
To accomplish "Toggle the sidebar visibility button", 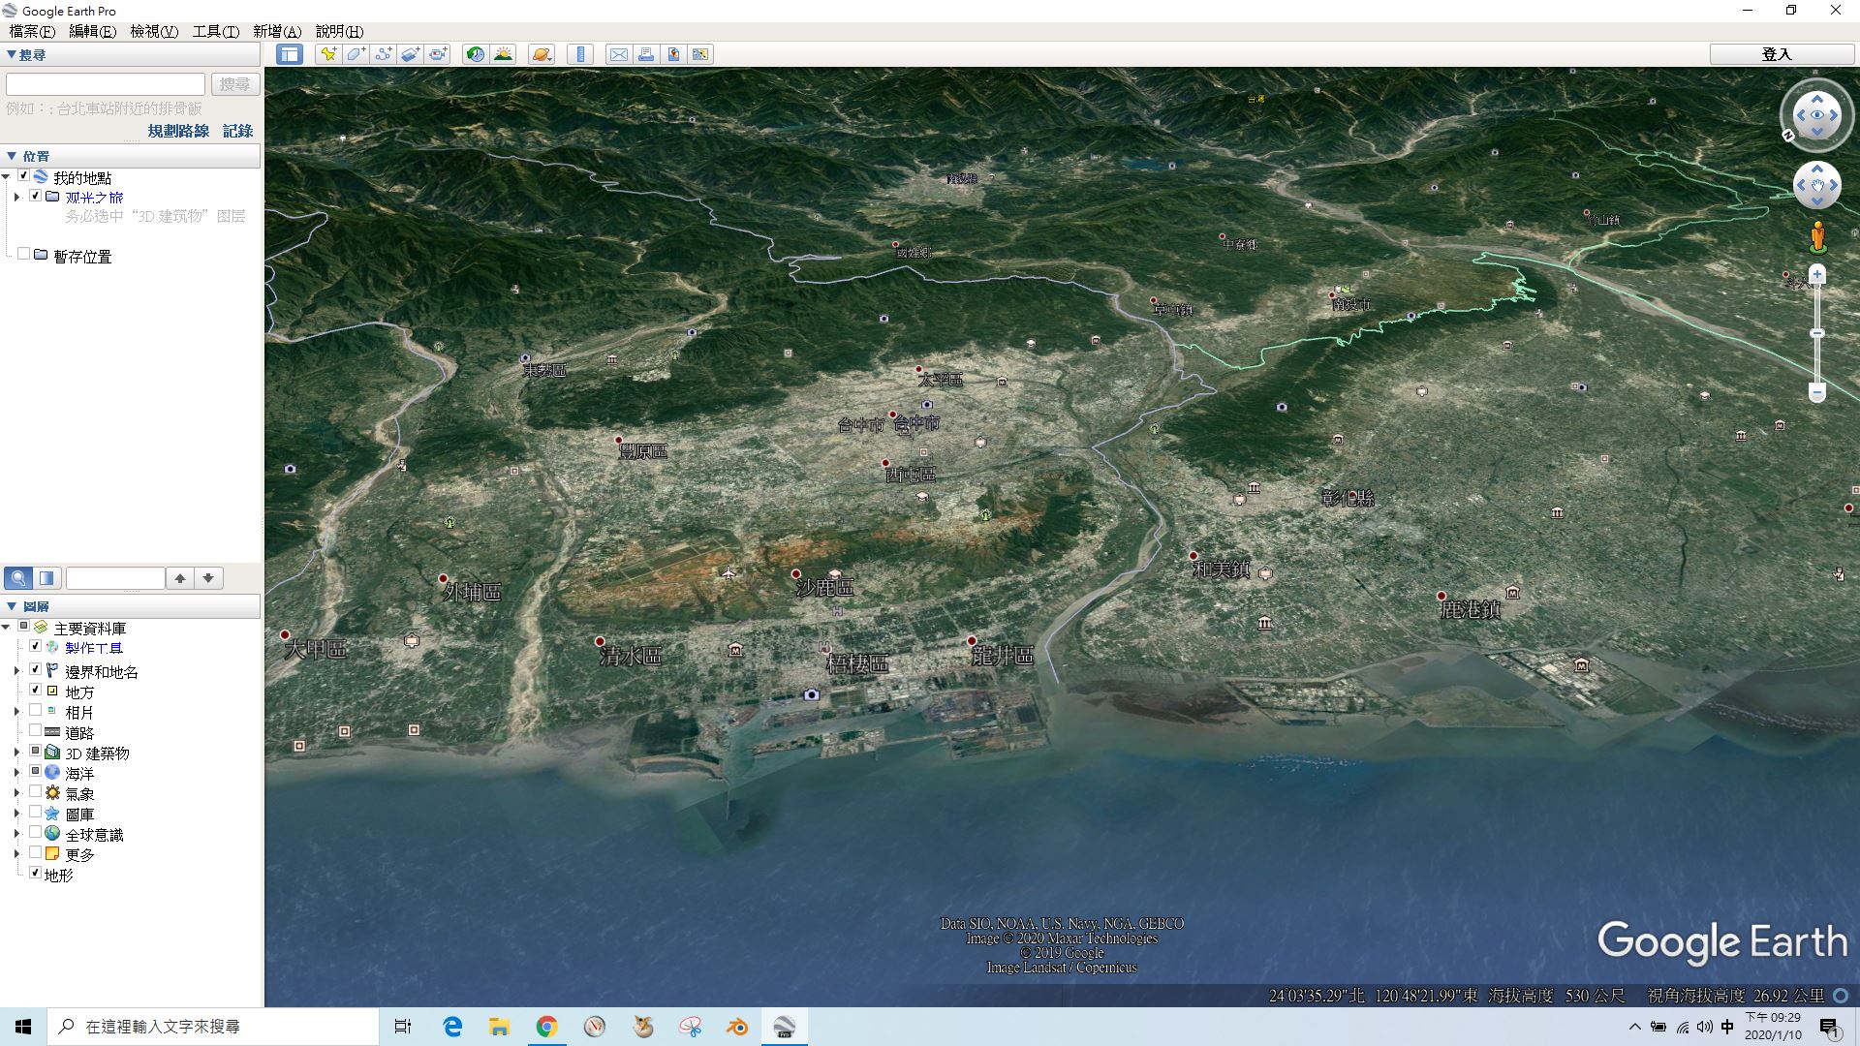I will (x=289, y=54).
